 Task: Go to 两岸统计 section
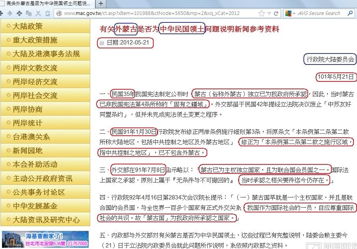pos(45,123)
